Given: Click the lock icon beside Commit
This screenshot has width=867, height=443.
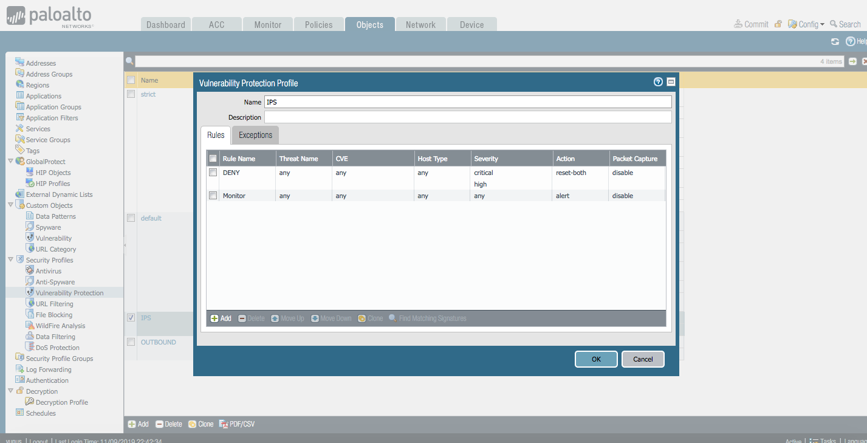Looking at the screenshot, I should coord(778,24).
